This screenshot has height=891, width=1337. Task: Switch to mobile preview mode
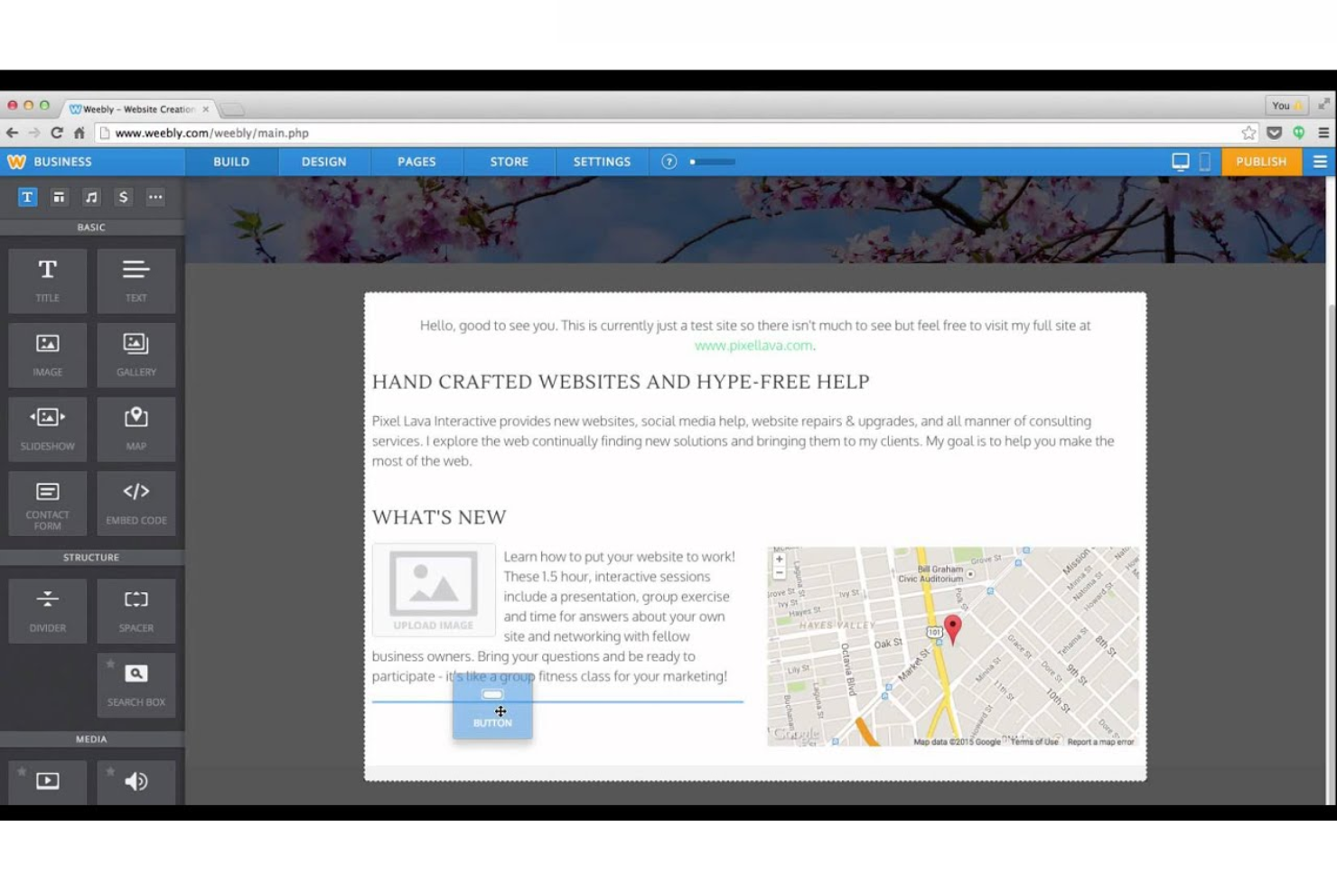pyautogui.click(x=1203, y=161)
